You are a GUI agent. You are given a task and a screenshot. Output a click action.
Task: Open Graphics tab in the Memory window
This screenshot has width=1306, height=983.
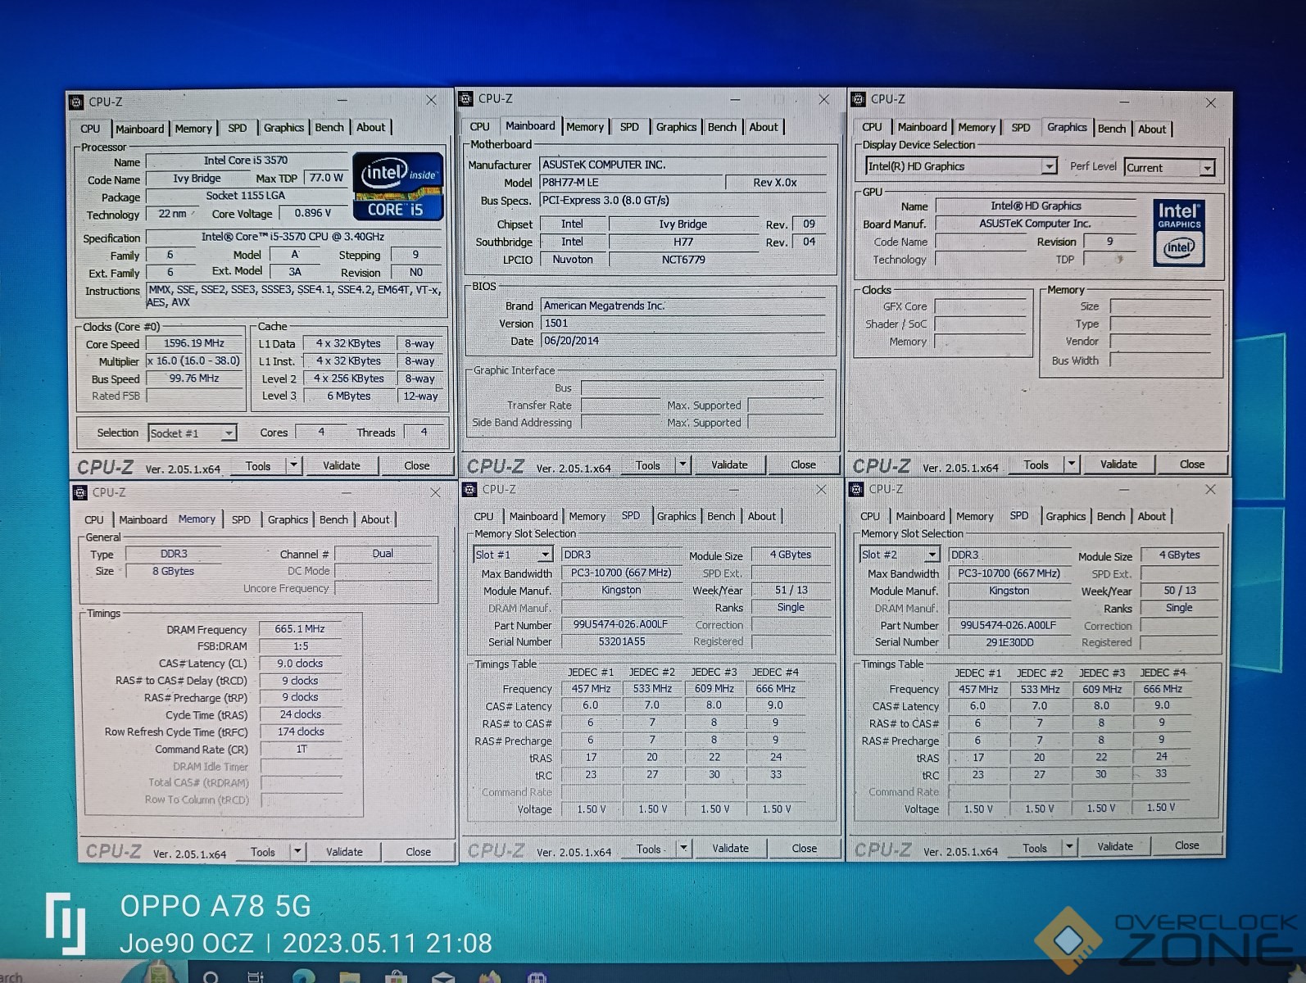point(288,519)
